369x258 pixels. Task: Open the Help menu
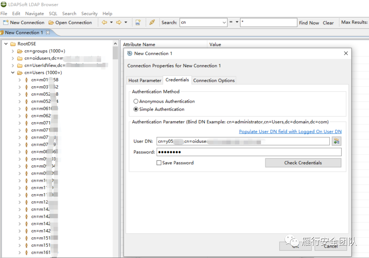coord(107,14)
